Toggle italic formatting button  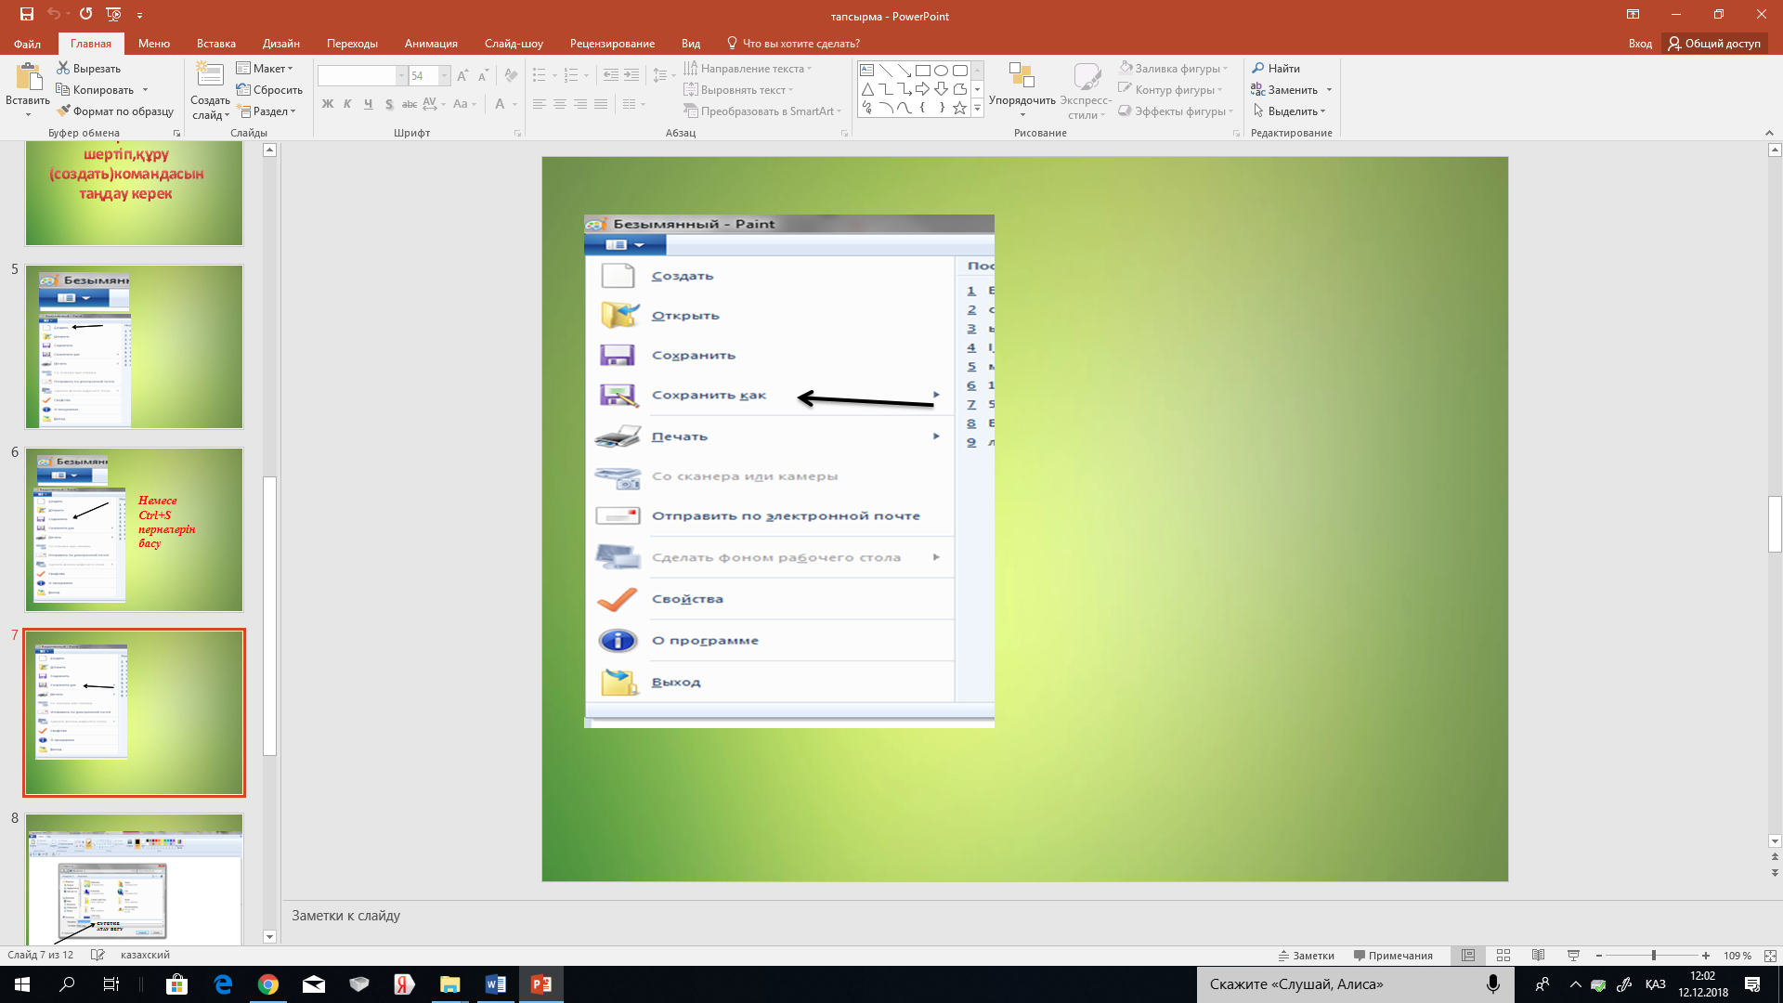coord(347,104)
